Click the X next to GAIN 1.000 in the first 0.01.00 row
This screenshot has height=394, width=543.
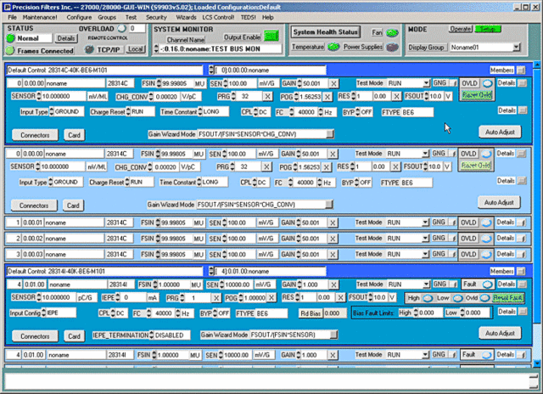click(x=333, y=284)
